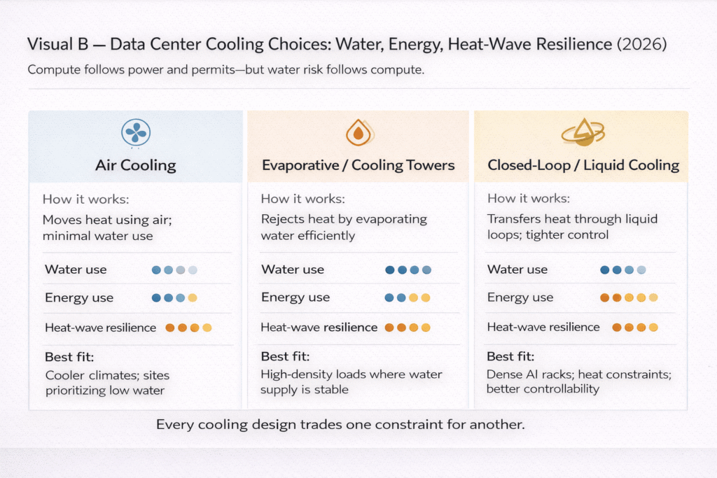Click Energy use rating dots under Evaporative
This screenshot has width=717, height=478.
click(x=408, y=297)
